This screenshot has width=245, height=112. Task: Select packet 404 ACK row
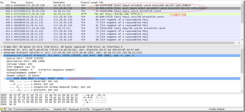coord(120,11)
